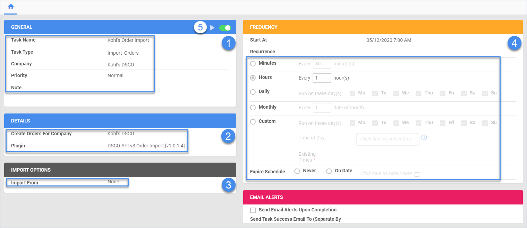Toggle Thu checkbox in Daily row
Viewport: 527px width, 228px height.
point(418,93)
